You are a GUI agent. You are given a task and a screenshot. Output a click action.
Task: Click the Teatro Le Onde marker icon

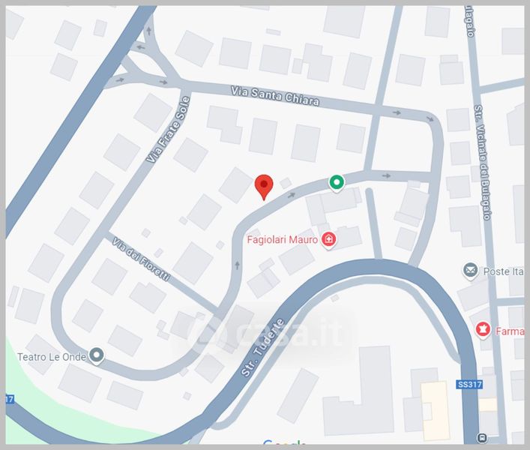click(97, 356)
